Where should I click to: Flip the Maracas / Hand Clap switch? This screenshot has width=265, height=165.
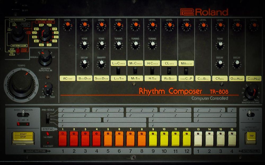click(186, 71)
